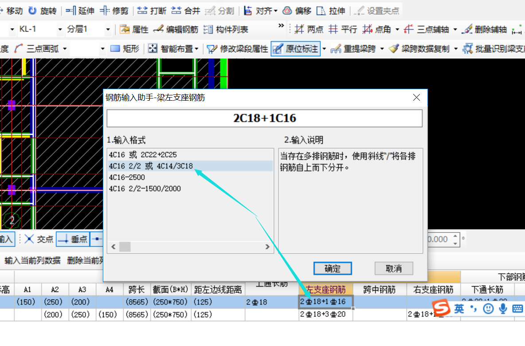Open the Sogou IME emoji icon

point(488,308)
